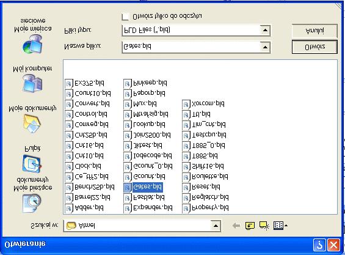345x255 pixels.
Task: Select the Mux.pld file icon
Action: (128, 104)
